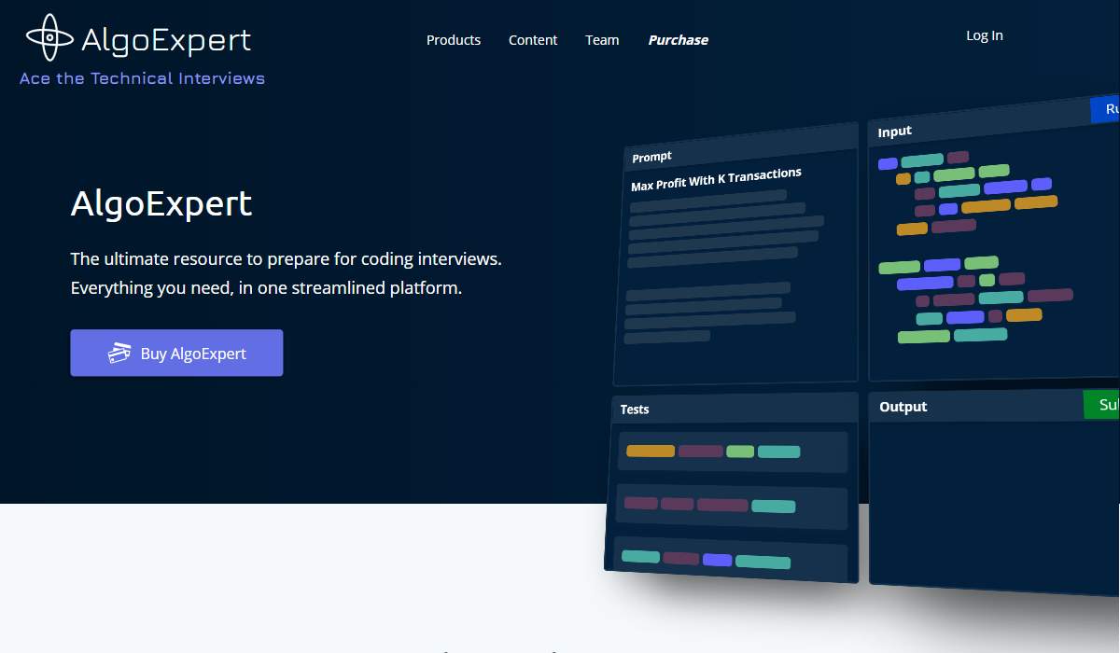1120x653 pixels.
Task: Go to the Purchase page
Action: pyautogui.click(x=679, y=40)
